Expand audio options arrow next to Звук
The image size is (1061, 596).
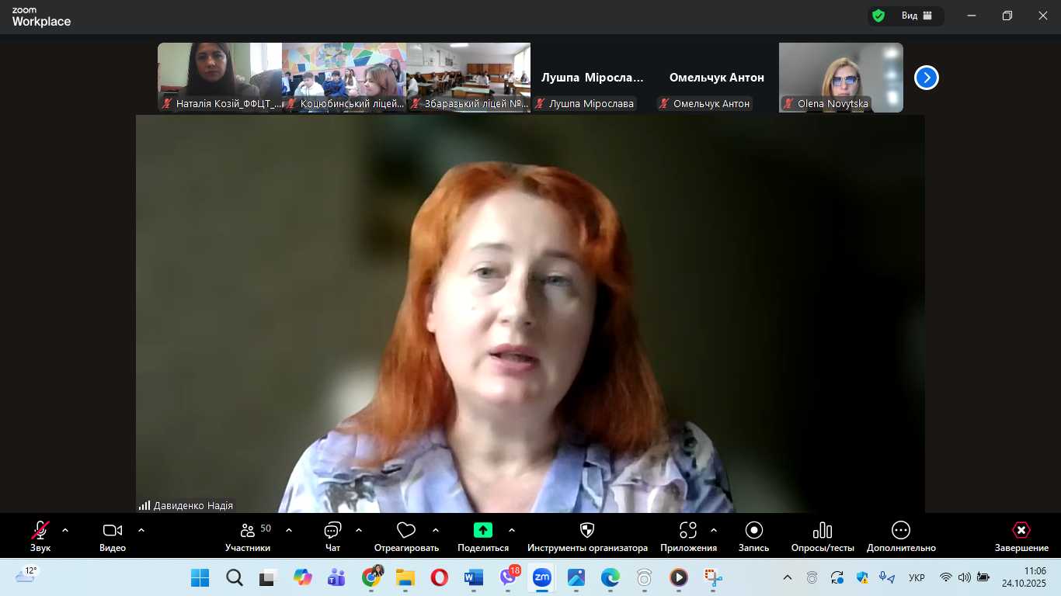65,530
